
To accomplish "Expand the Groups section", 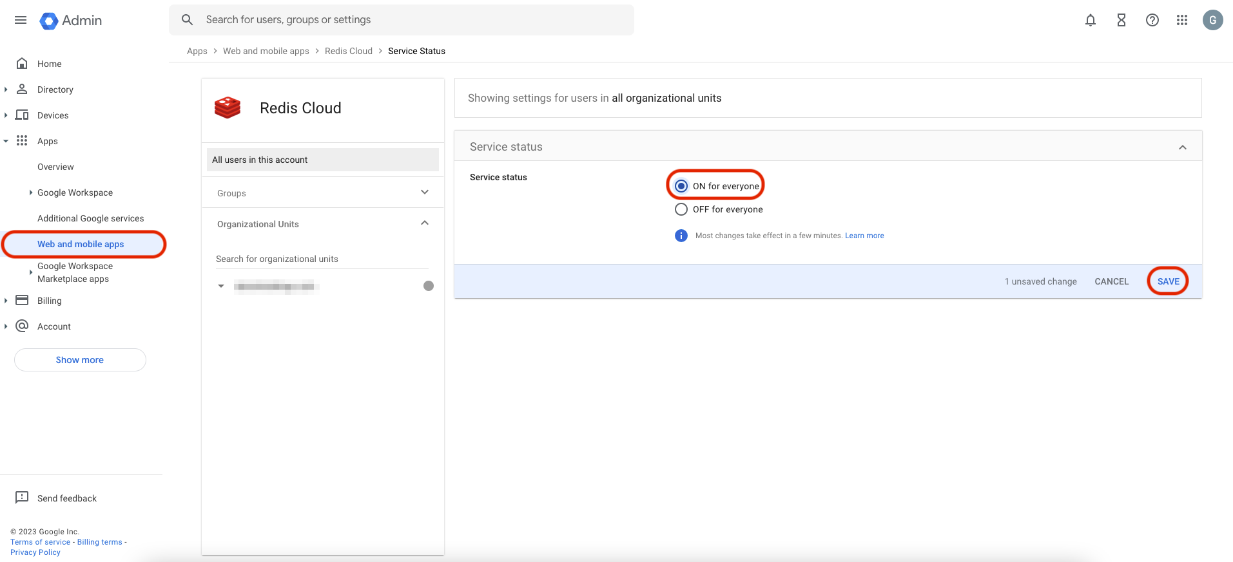I will tap(424, 192).
